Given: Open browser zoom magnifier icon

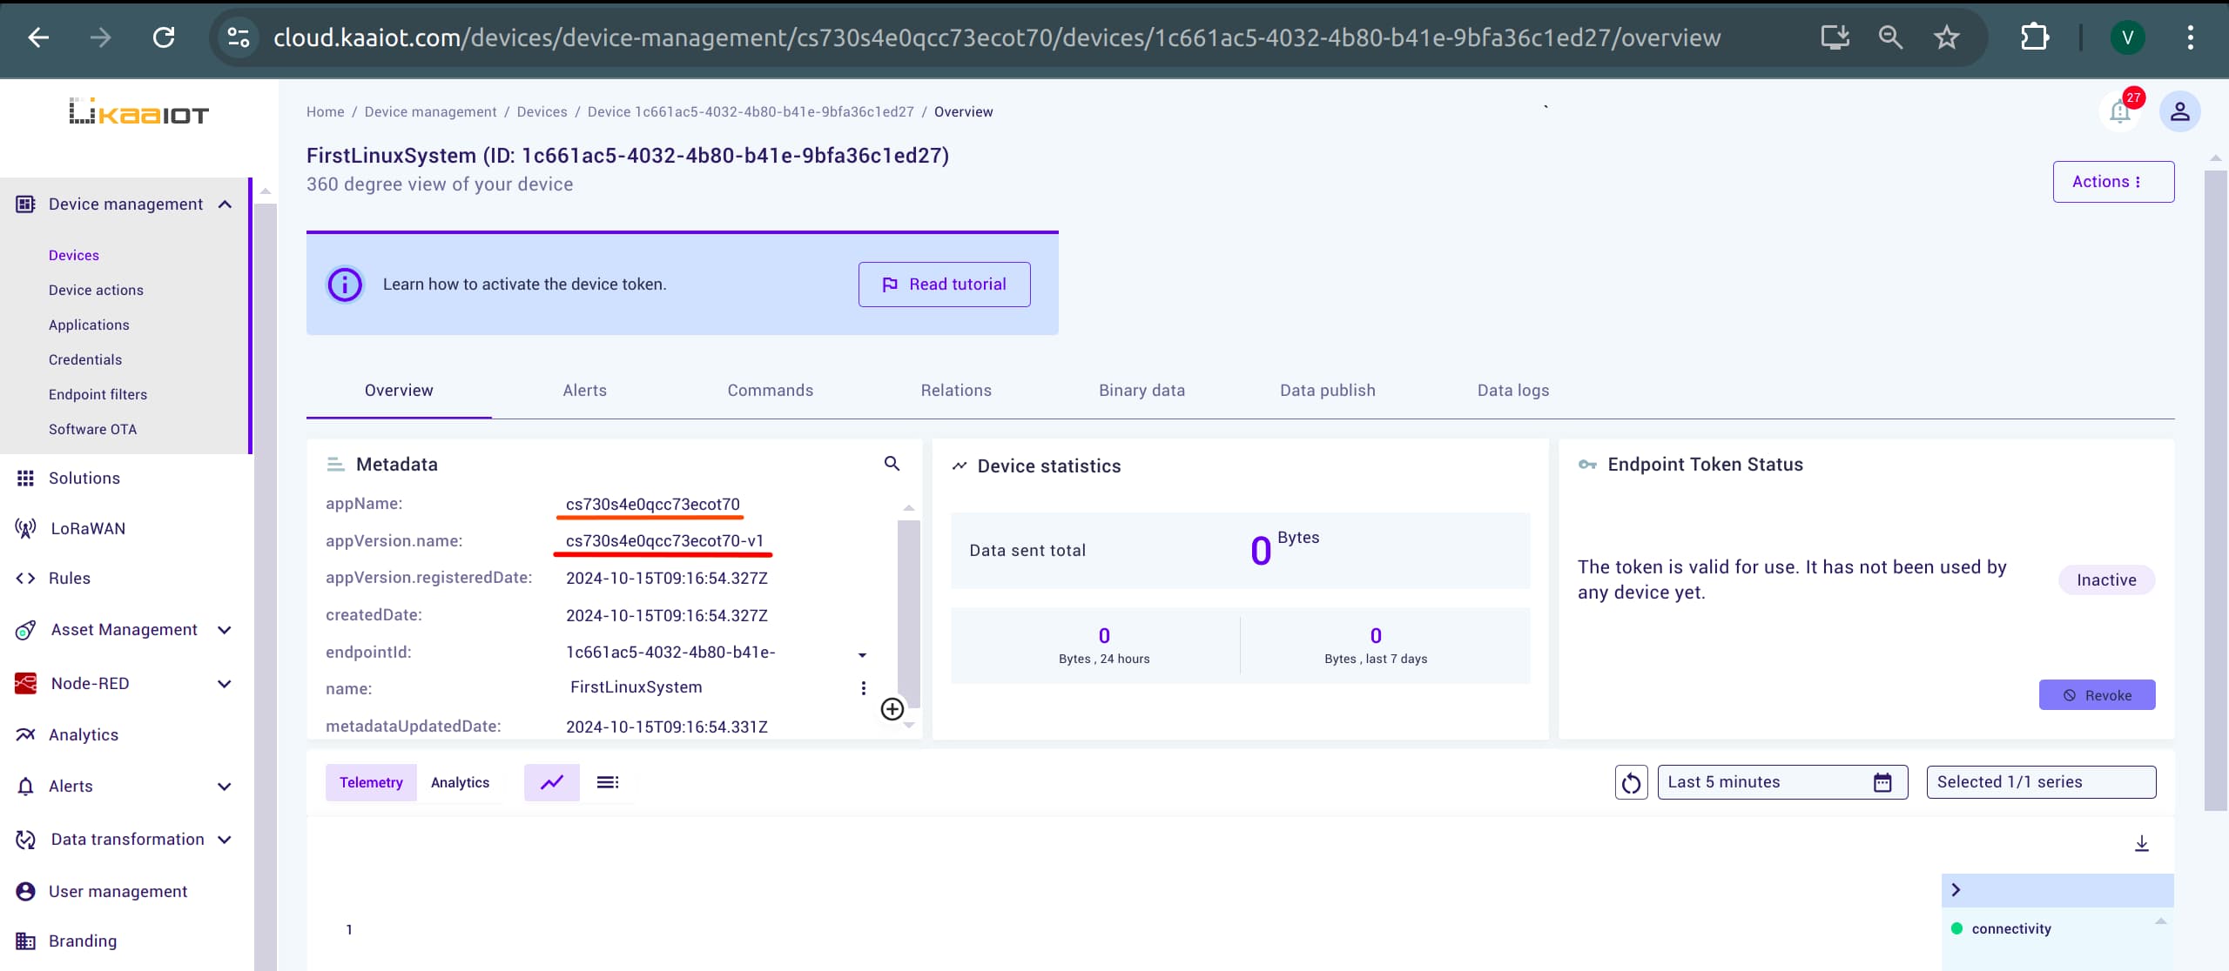Looking at the screenshot, I should pyautogui.click(x=1890, y=37).
